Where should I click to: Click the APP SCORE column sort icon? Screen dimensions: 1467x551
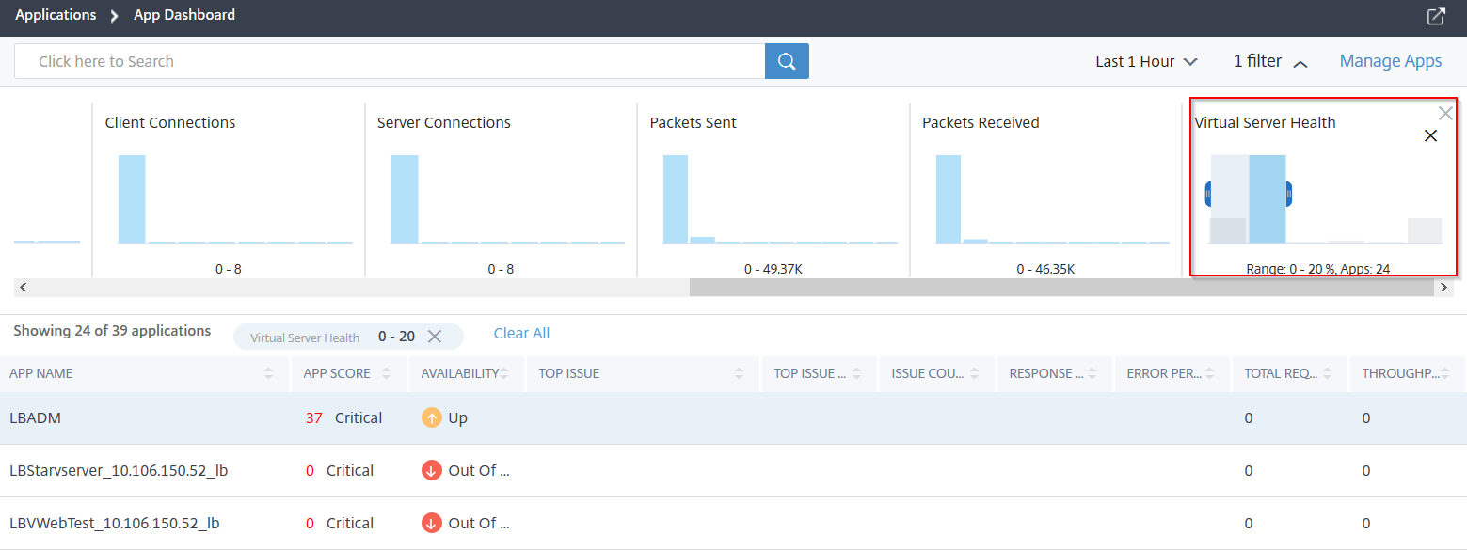[x=387, y=373]
